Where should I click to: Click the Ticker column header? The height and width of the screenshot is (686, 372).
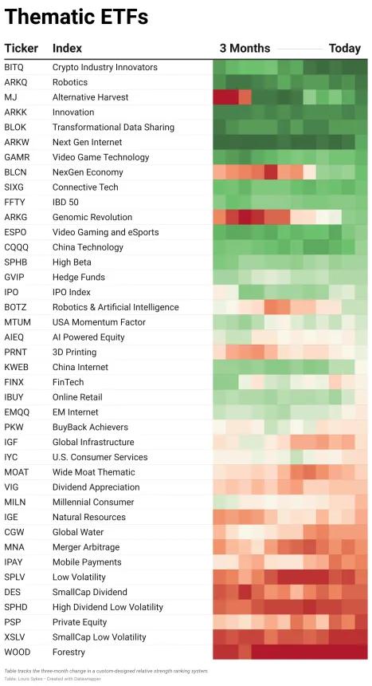tap(21, 48)
